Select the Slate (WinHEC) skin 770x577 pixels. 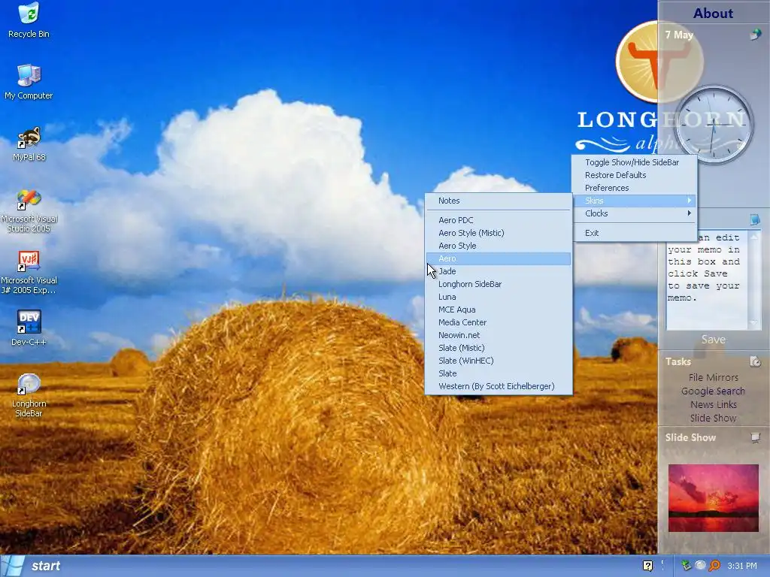pos(499,360)
